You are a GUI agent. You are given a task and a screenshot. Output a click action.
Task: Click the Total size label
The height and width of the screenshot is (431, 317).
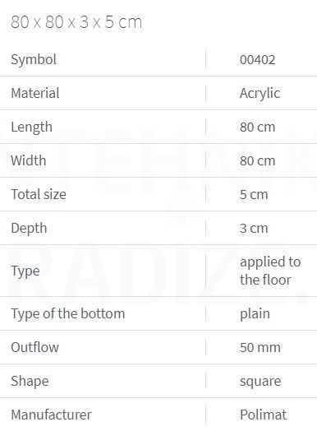39,194
